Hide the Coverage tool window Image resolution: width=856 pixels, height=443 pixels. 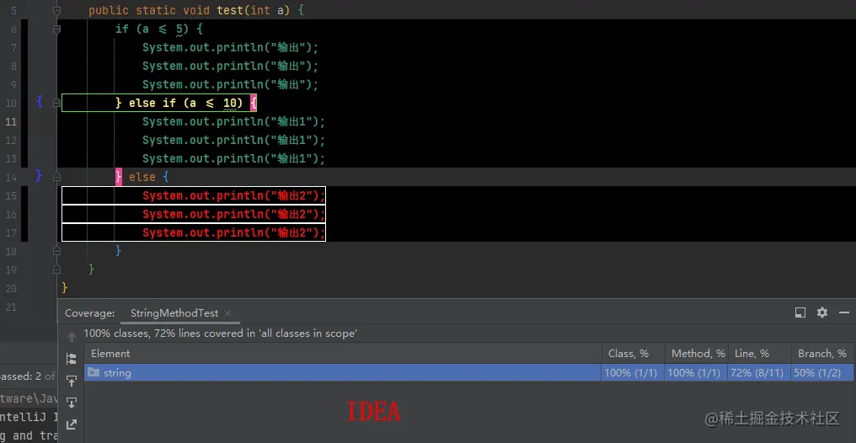tap(844, 312)
